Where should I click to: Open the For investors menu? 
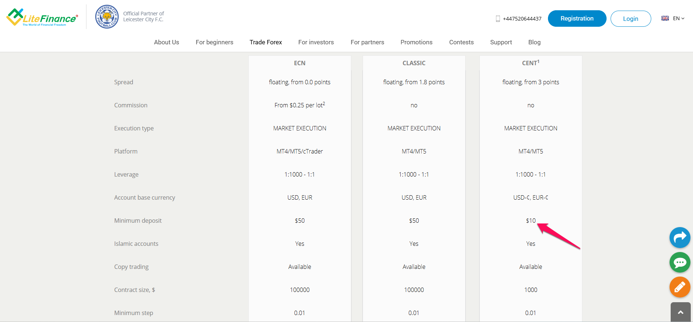pos(316,42)
